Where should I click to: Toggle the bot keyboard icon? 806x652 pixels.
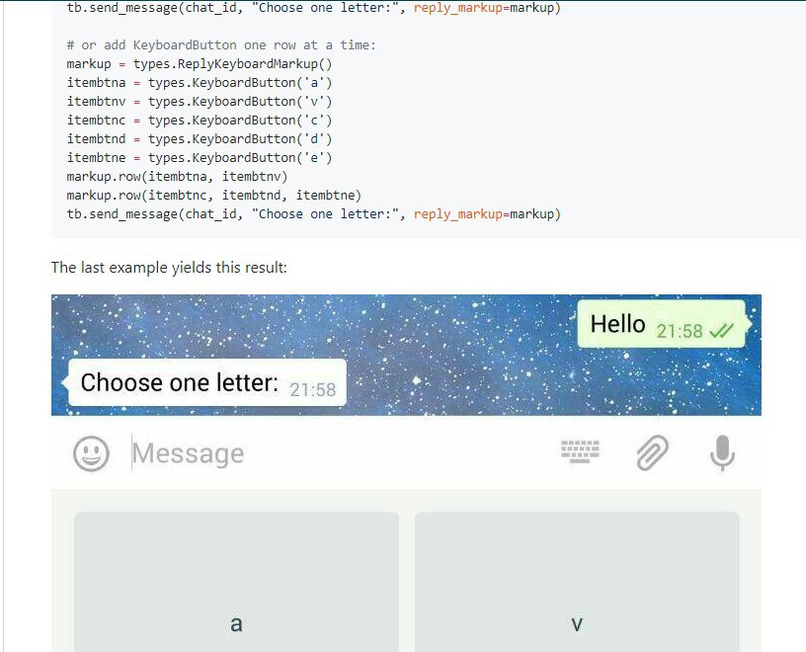point(580,450)
